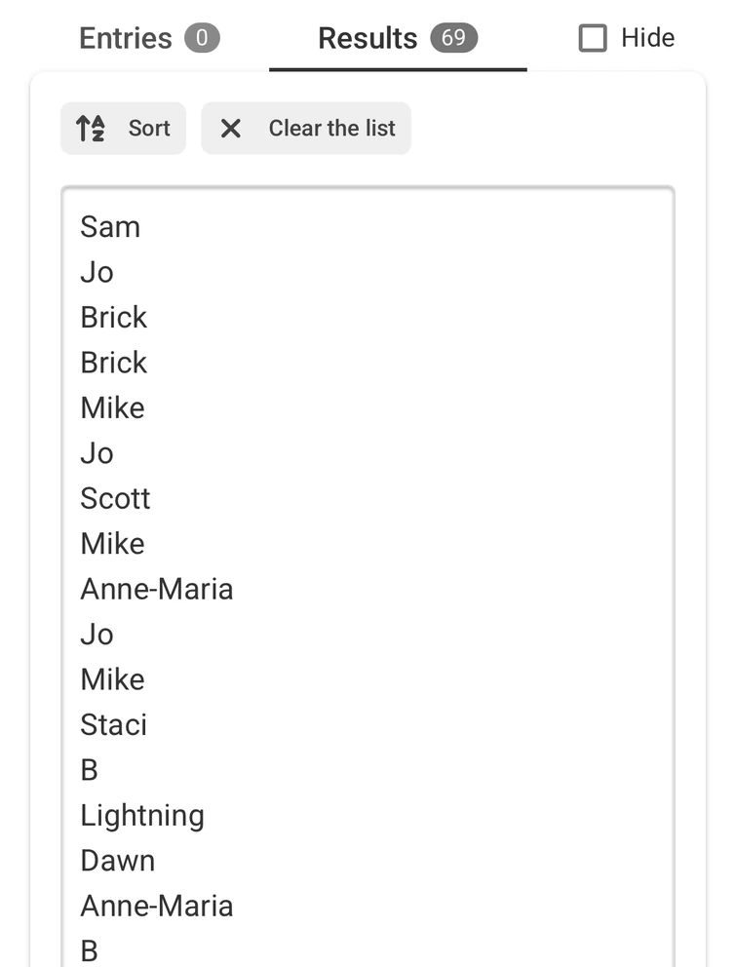Click the first Brick entry
The width and height of the screenshot is (736, 967).
114,318
